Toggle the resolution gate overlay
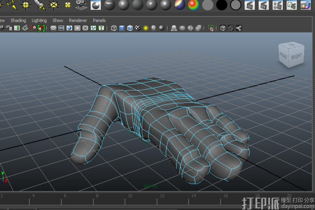 (x=69, y=28)
